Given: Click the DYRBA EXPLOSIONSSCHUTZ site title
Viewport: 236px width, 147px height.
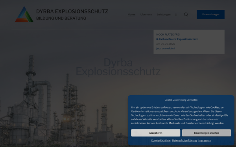Looking at the screenshot, I should point(72,11).
